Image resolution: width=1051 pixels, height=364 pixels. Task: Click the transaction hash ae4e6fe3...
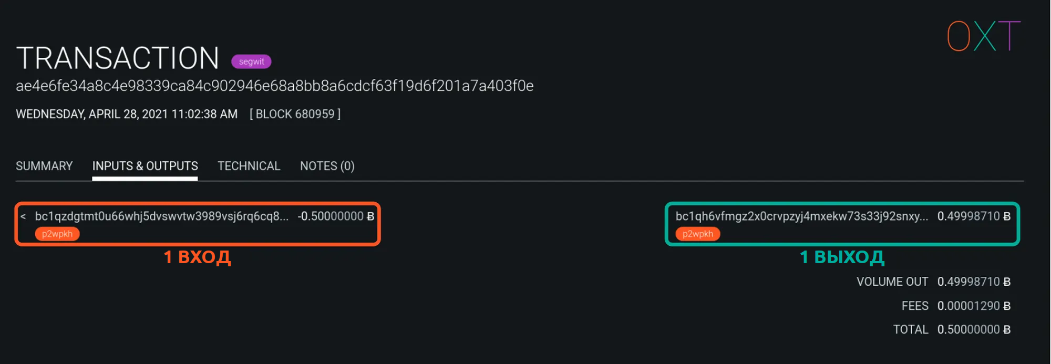tap(274, 86)
